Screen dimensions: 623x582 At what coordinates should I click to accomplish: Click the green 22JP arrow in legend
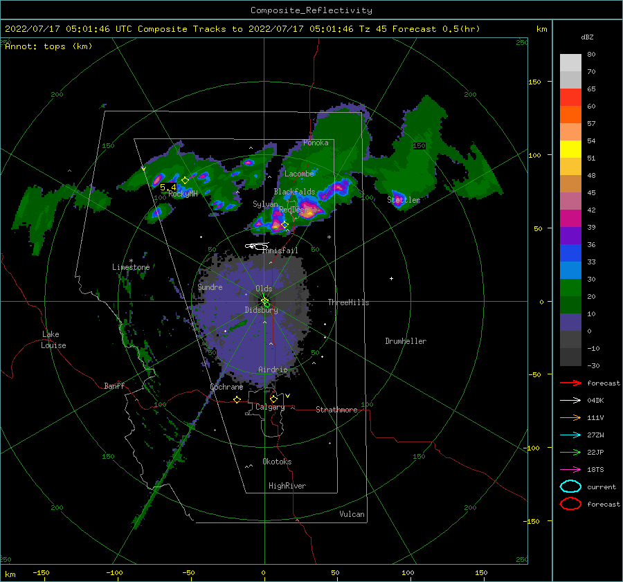click(x=570, y=452)
